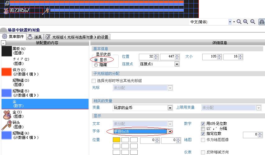This screenshot has width=265, height=155.
Task: Select the 経験値 (4) counter row
Action: tap(45, 135)
